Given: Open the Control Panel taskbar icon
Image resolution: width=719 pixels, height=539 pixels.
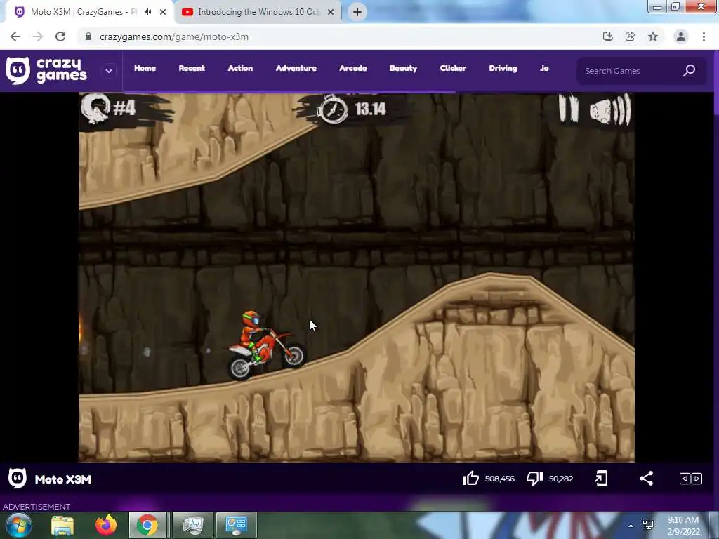Looking at the screenshot, I should click(x=237, y=526).
